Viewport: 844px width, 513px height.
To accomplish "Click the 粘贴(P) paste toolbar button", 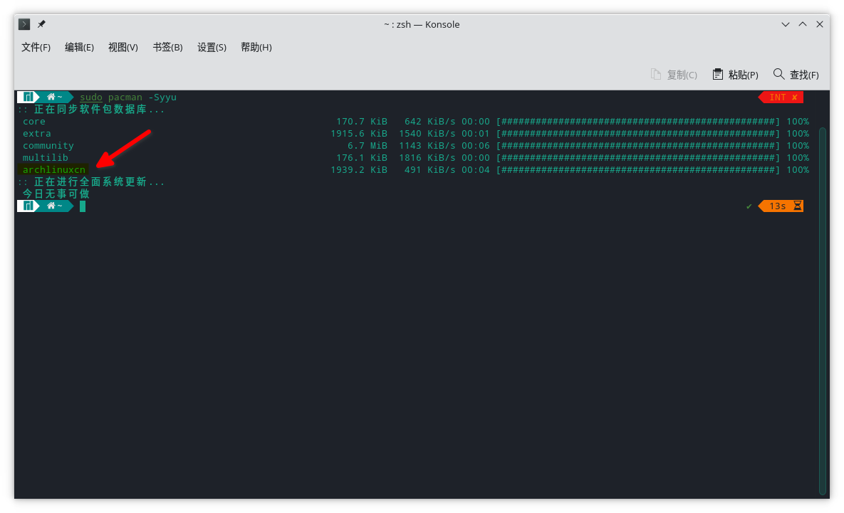I will (735, 75).
